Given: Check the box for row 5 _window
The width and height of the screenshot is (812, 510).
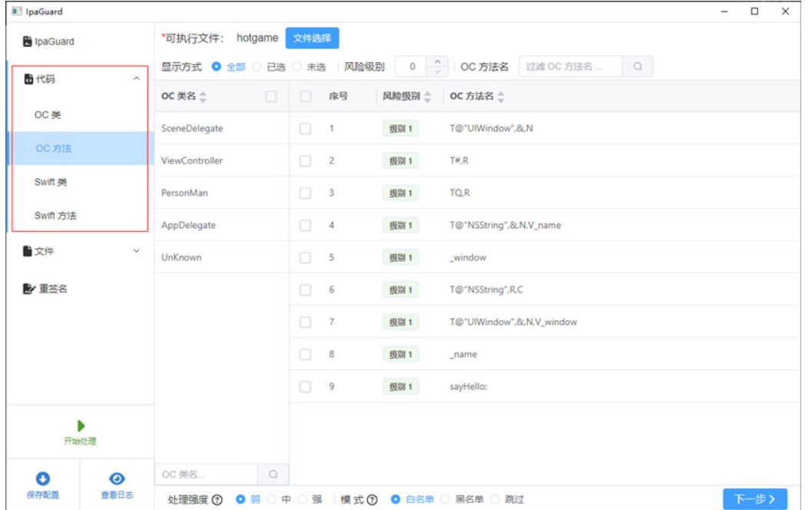Looking at the screenshot, I should [x=305, y=257].
